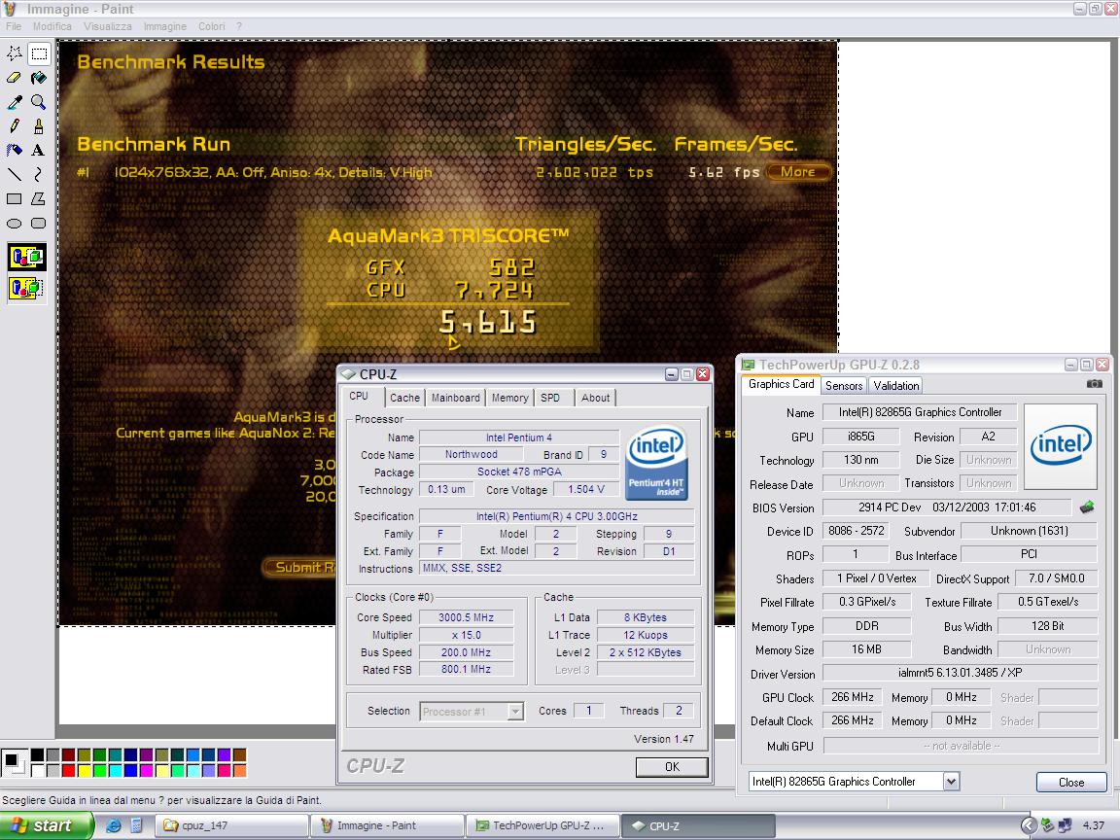
Task: Select the Text tool (letter A)
Action: pos(39,150)
